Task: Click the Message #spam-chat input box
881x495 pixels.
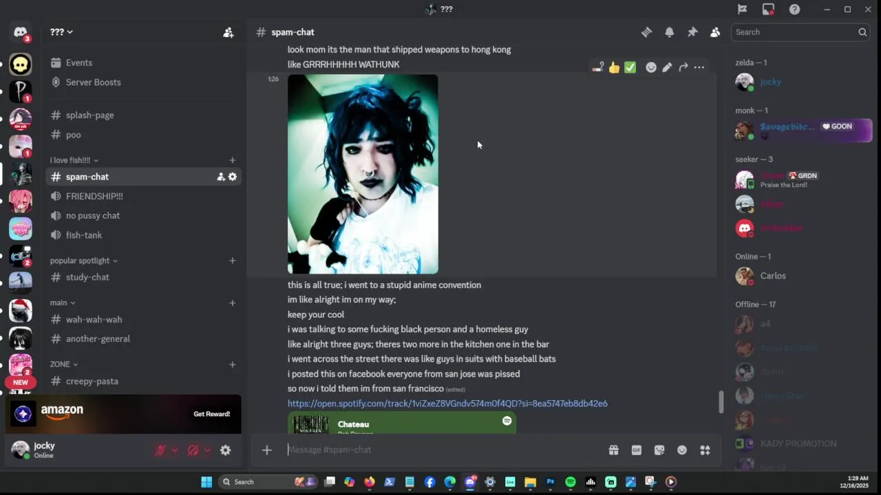Action: tap(440, 450)
